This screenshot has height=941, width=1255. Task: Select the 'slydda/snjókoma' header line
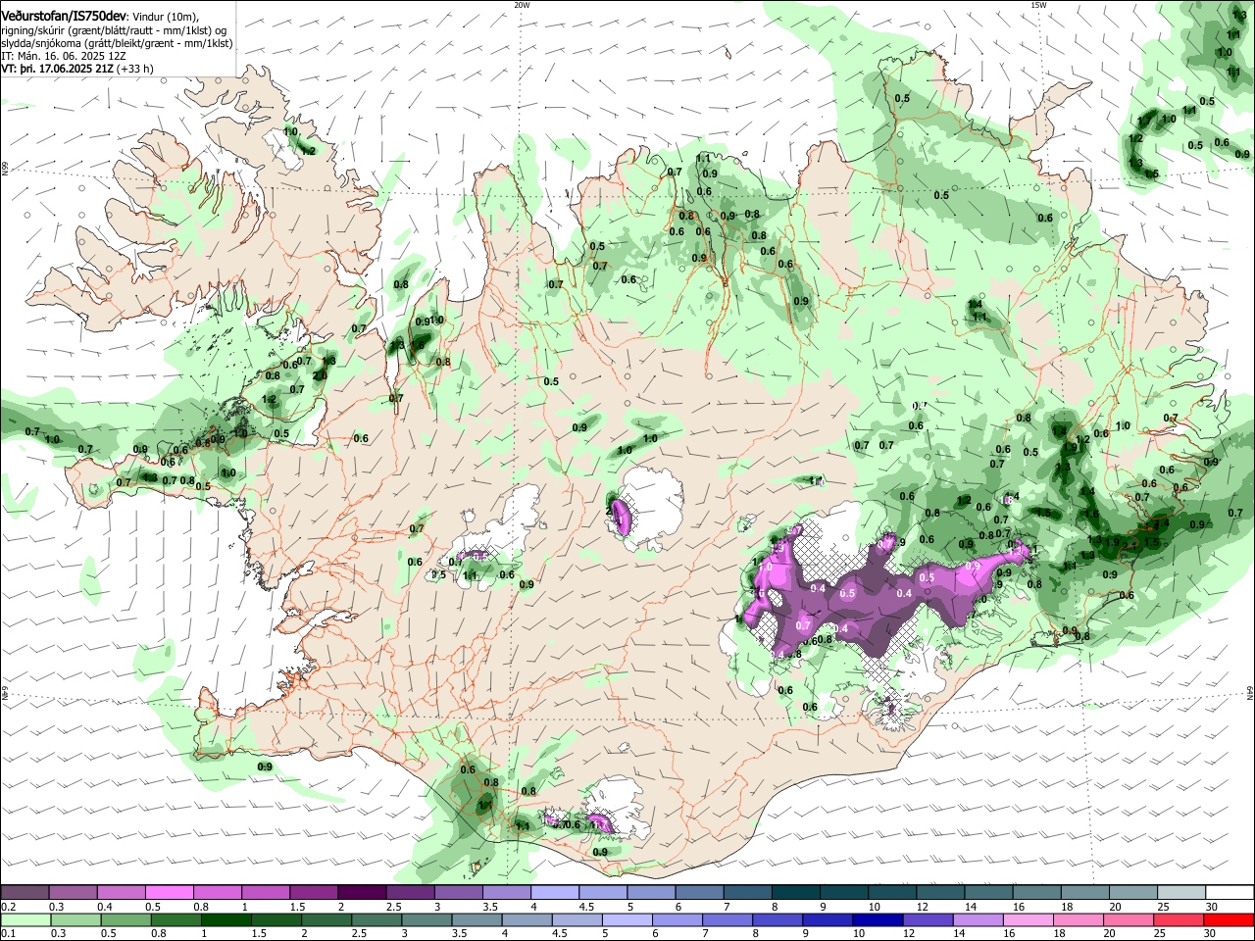(117, 43)
